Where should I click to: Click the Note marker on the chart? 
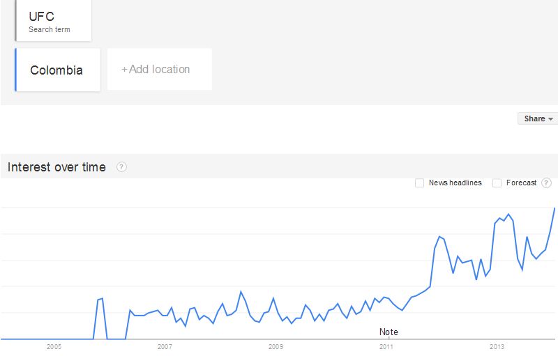click(389, 332)
